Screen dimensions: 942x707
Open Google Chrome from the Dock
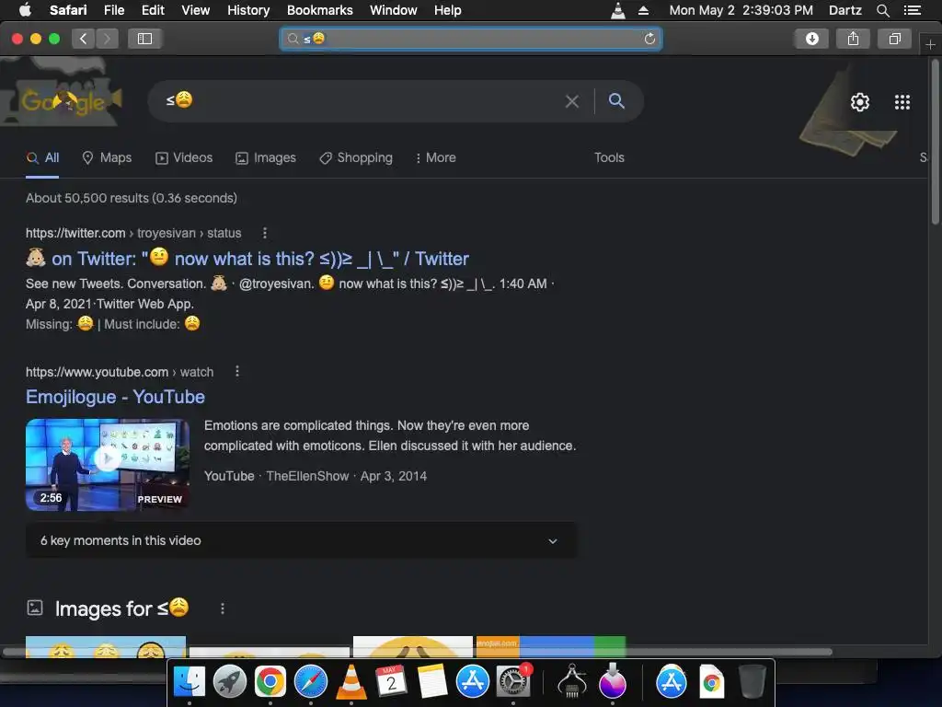coord(270,682)
